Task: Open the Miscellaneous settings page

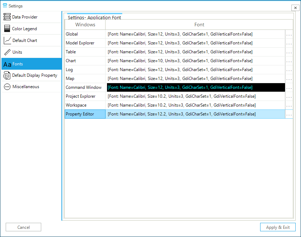Action: (26, 87)
